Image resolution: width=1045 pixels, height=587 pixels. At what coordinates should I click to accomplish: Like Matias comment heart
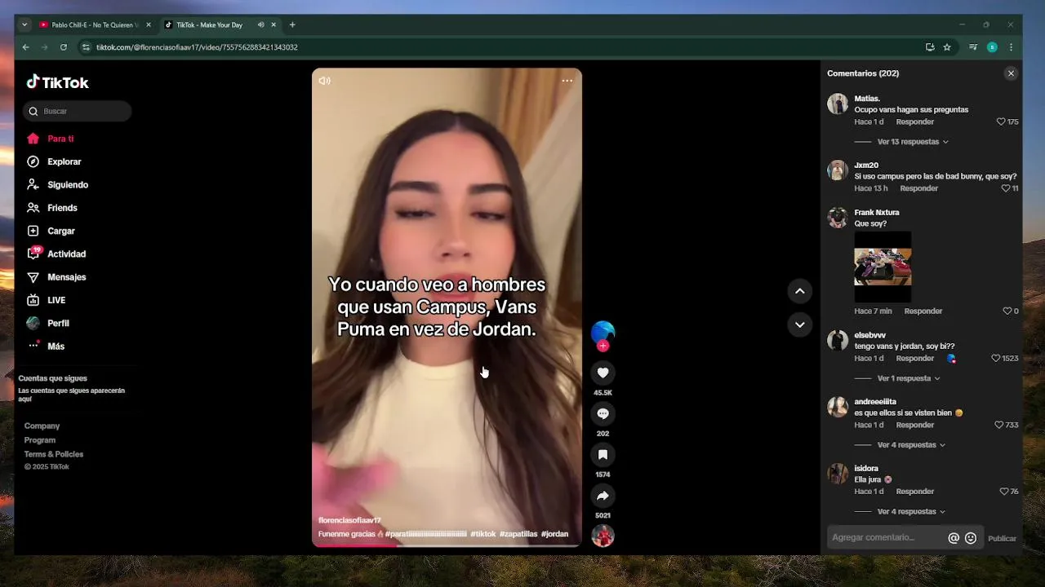pos(1001,121)
